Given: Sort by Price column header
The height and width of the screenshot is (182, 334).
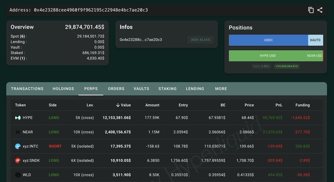Looking at the screenshot, I should pos(249,105).
